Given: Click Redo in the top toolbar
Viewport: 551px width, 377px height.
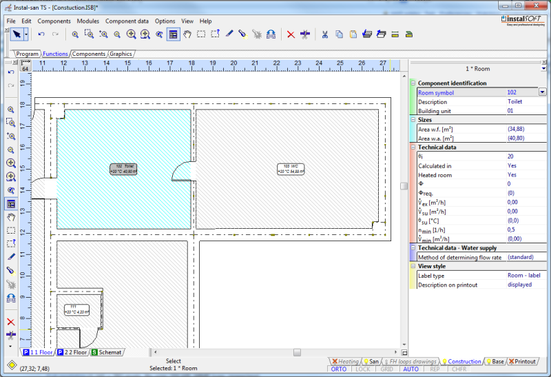Looking at the screenshot, I should (55, 34).
